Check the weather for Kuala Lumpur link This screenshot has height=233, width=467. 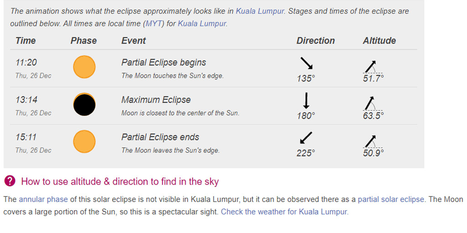tap(284, 212)
